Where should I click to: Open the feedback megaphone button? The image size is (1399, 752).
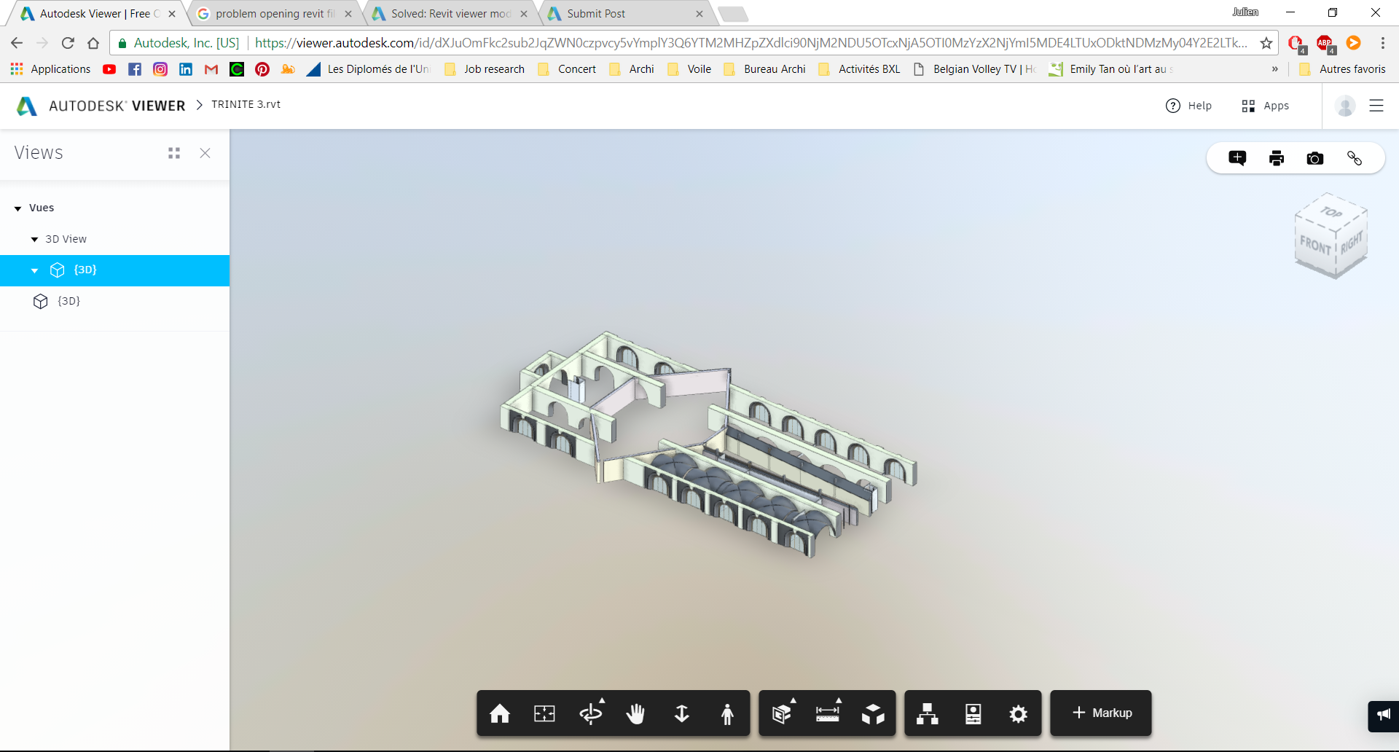click(1384, 716)
